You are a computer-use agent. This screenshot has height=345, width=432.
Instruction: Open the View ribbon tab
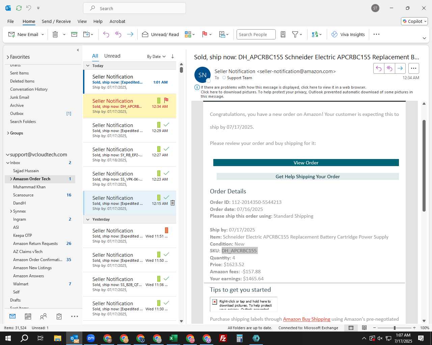tap(82, 21)
